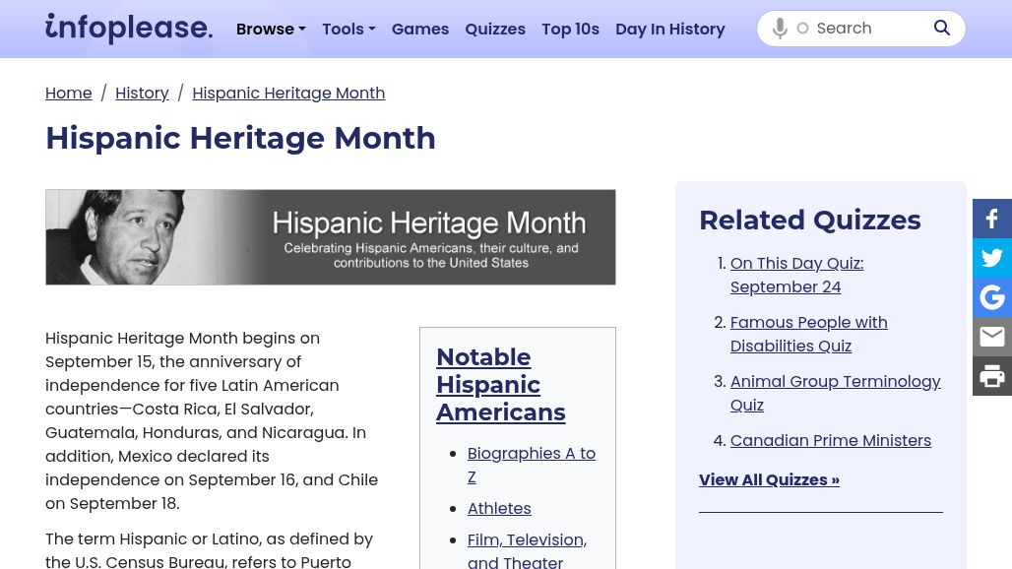Click the Infoplease logo
This screenshot has width=1012, height=569.
pyautogui.click(x=129, y=29)
